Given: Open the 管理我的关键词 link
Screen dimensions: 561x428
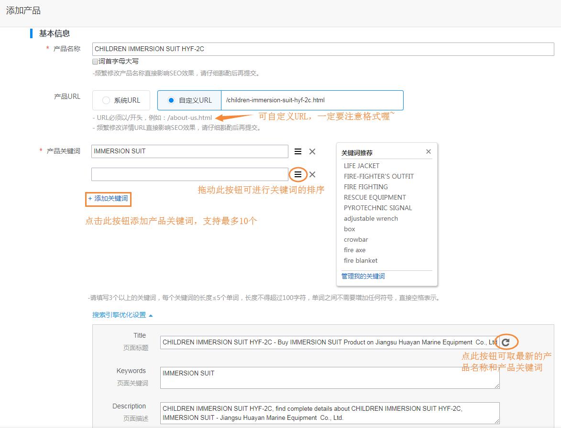Looking at the screenshot, I should click(363, 276).
